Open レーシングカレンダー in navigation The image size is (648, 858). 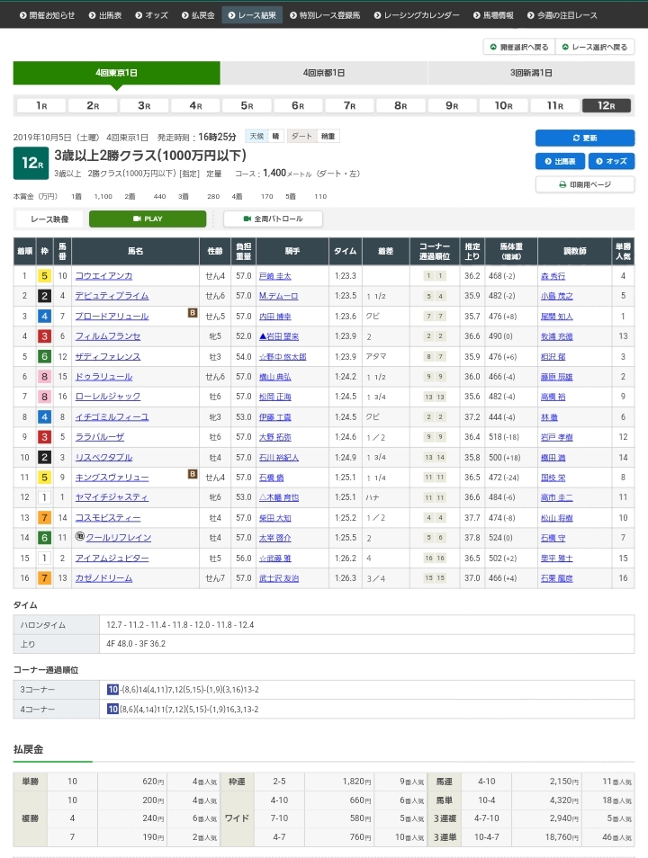click(x=417, y=15)
